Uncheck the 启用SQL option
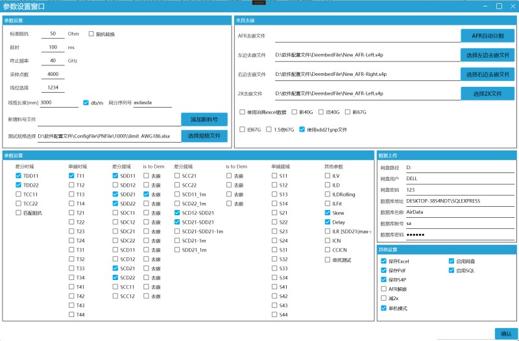 [x=452, y=270]
